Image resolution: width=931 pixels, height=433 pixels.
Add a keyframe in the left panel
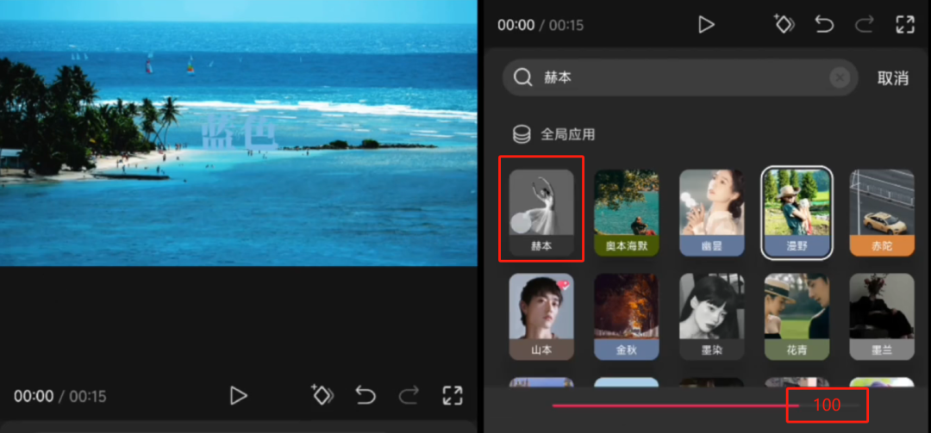[x=322, y=394]
